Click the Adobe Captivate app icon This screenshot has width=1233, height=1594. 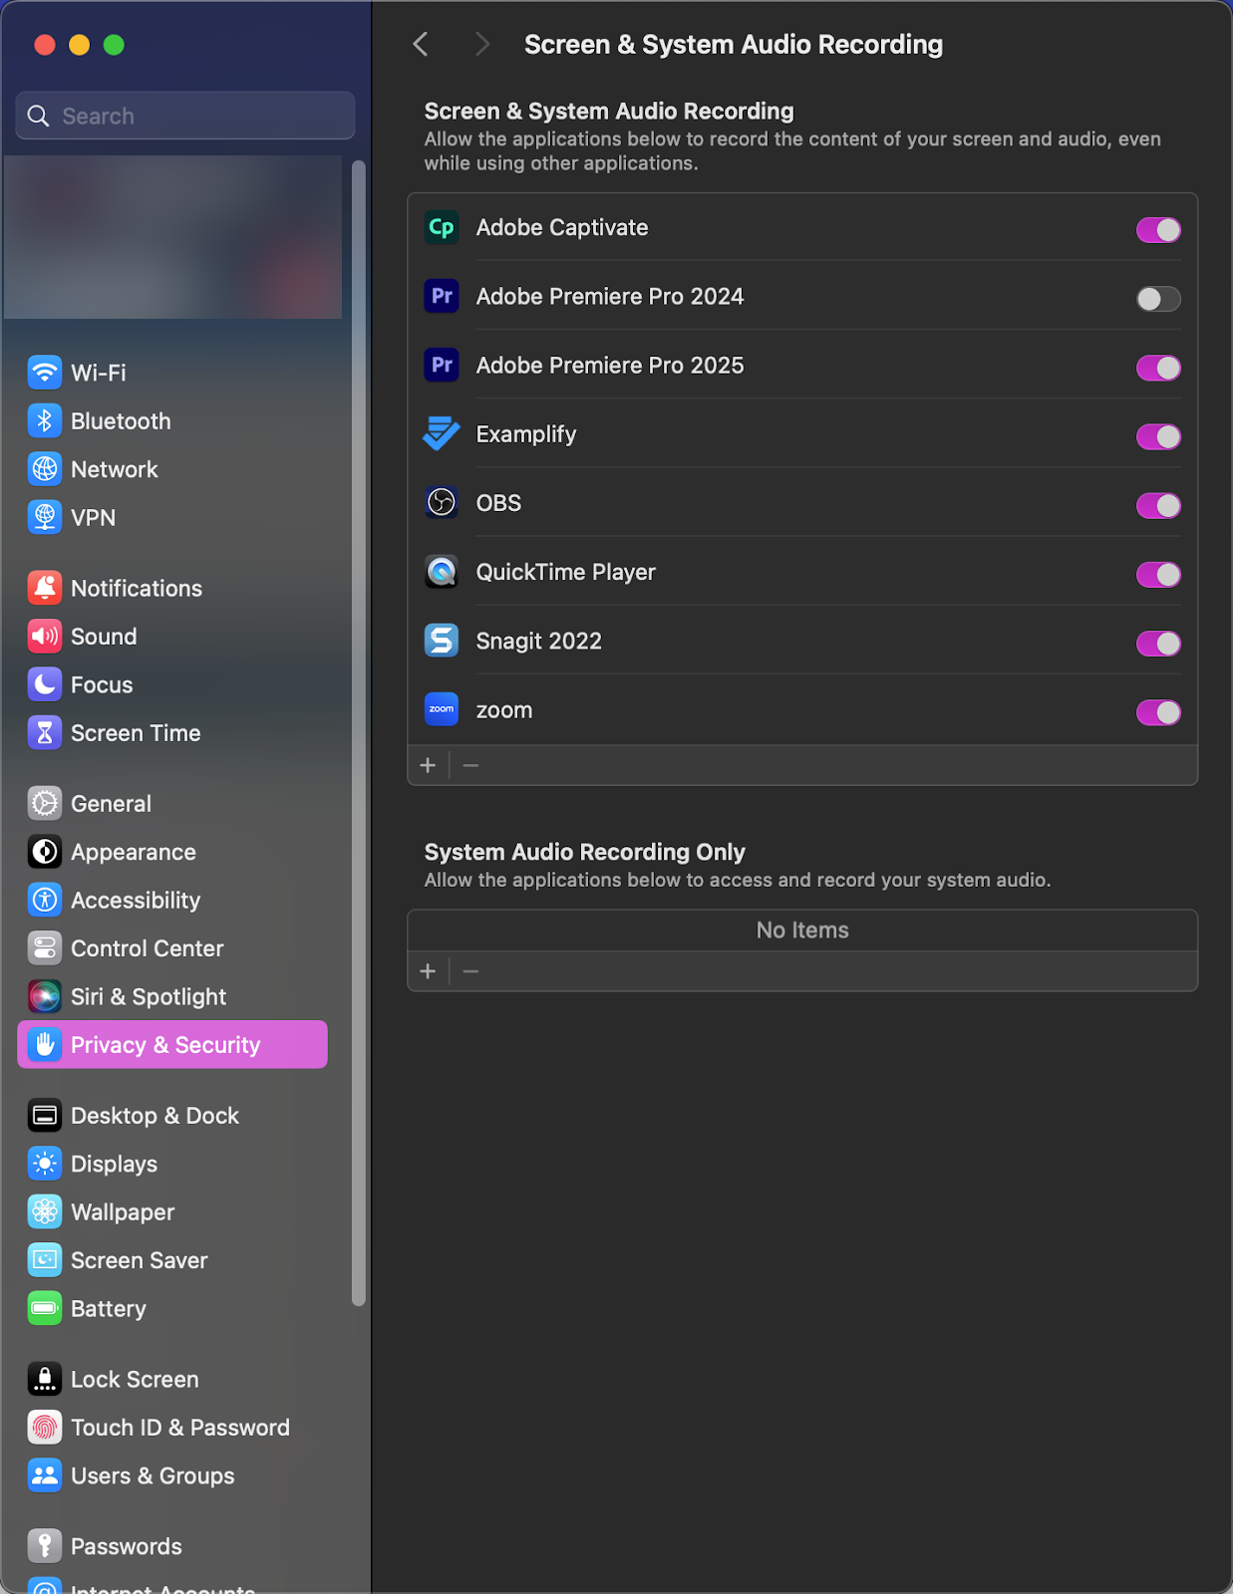tap(442, 228)
